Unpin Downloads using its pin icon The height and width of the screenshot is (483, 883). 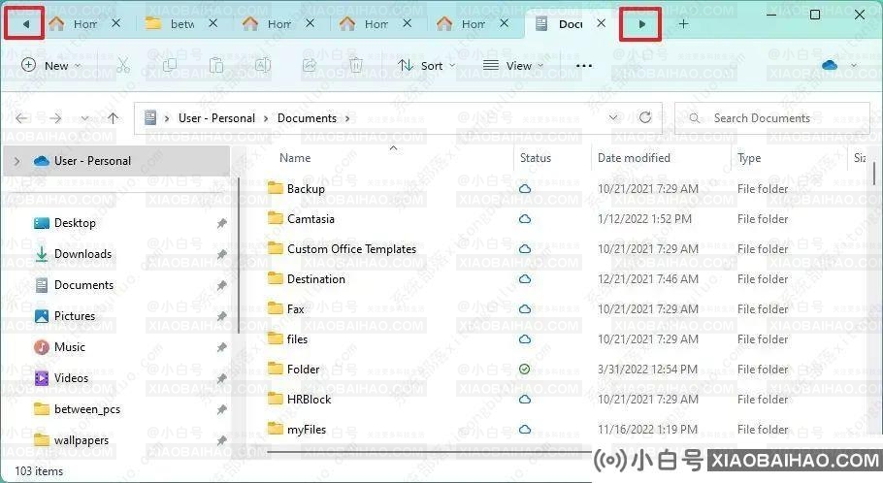(222, 254)
